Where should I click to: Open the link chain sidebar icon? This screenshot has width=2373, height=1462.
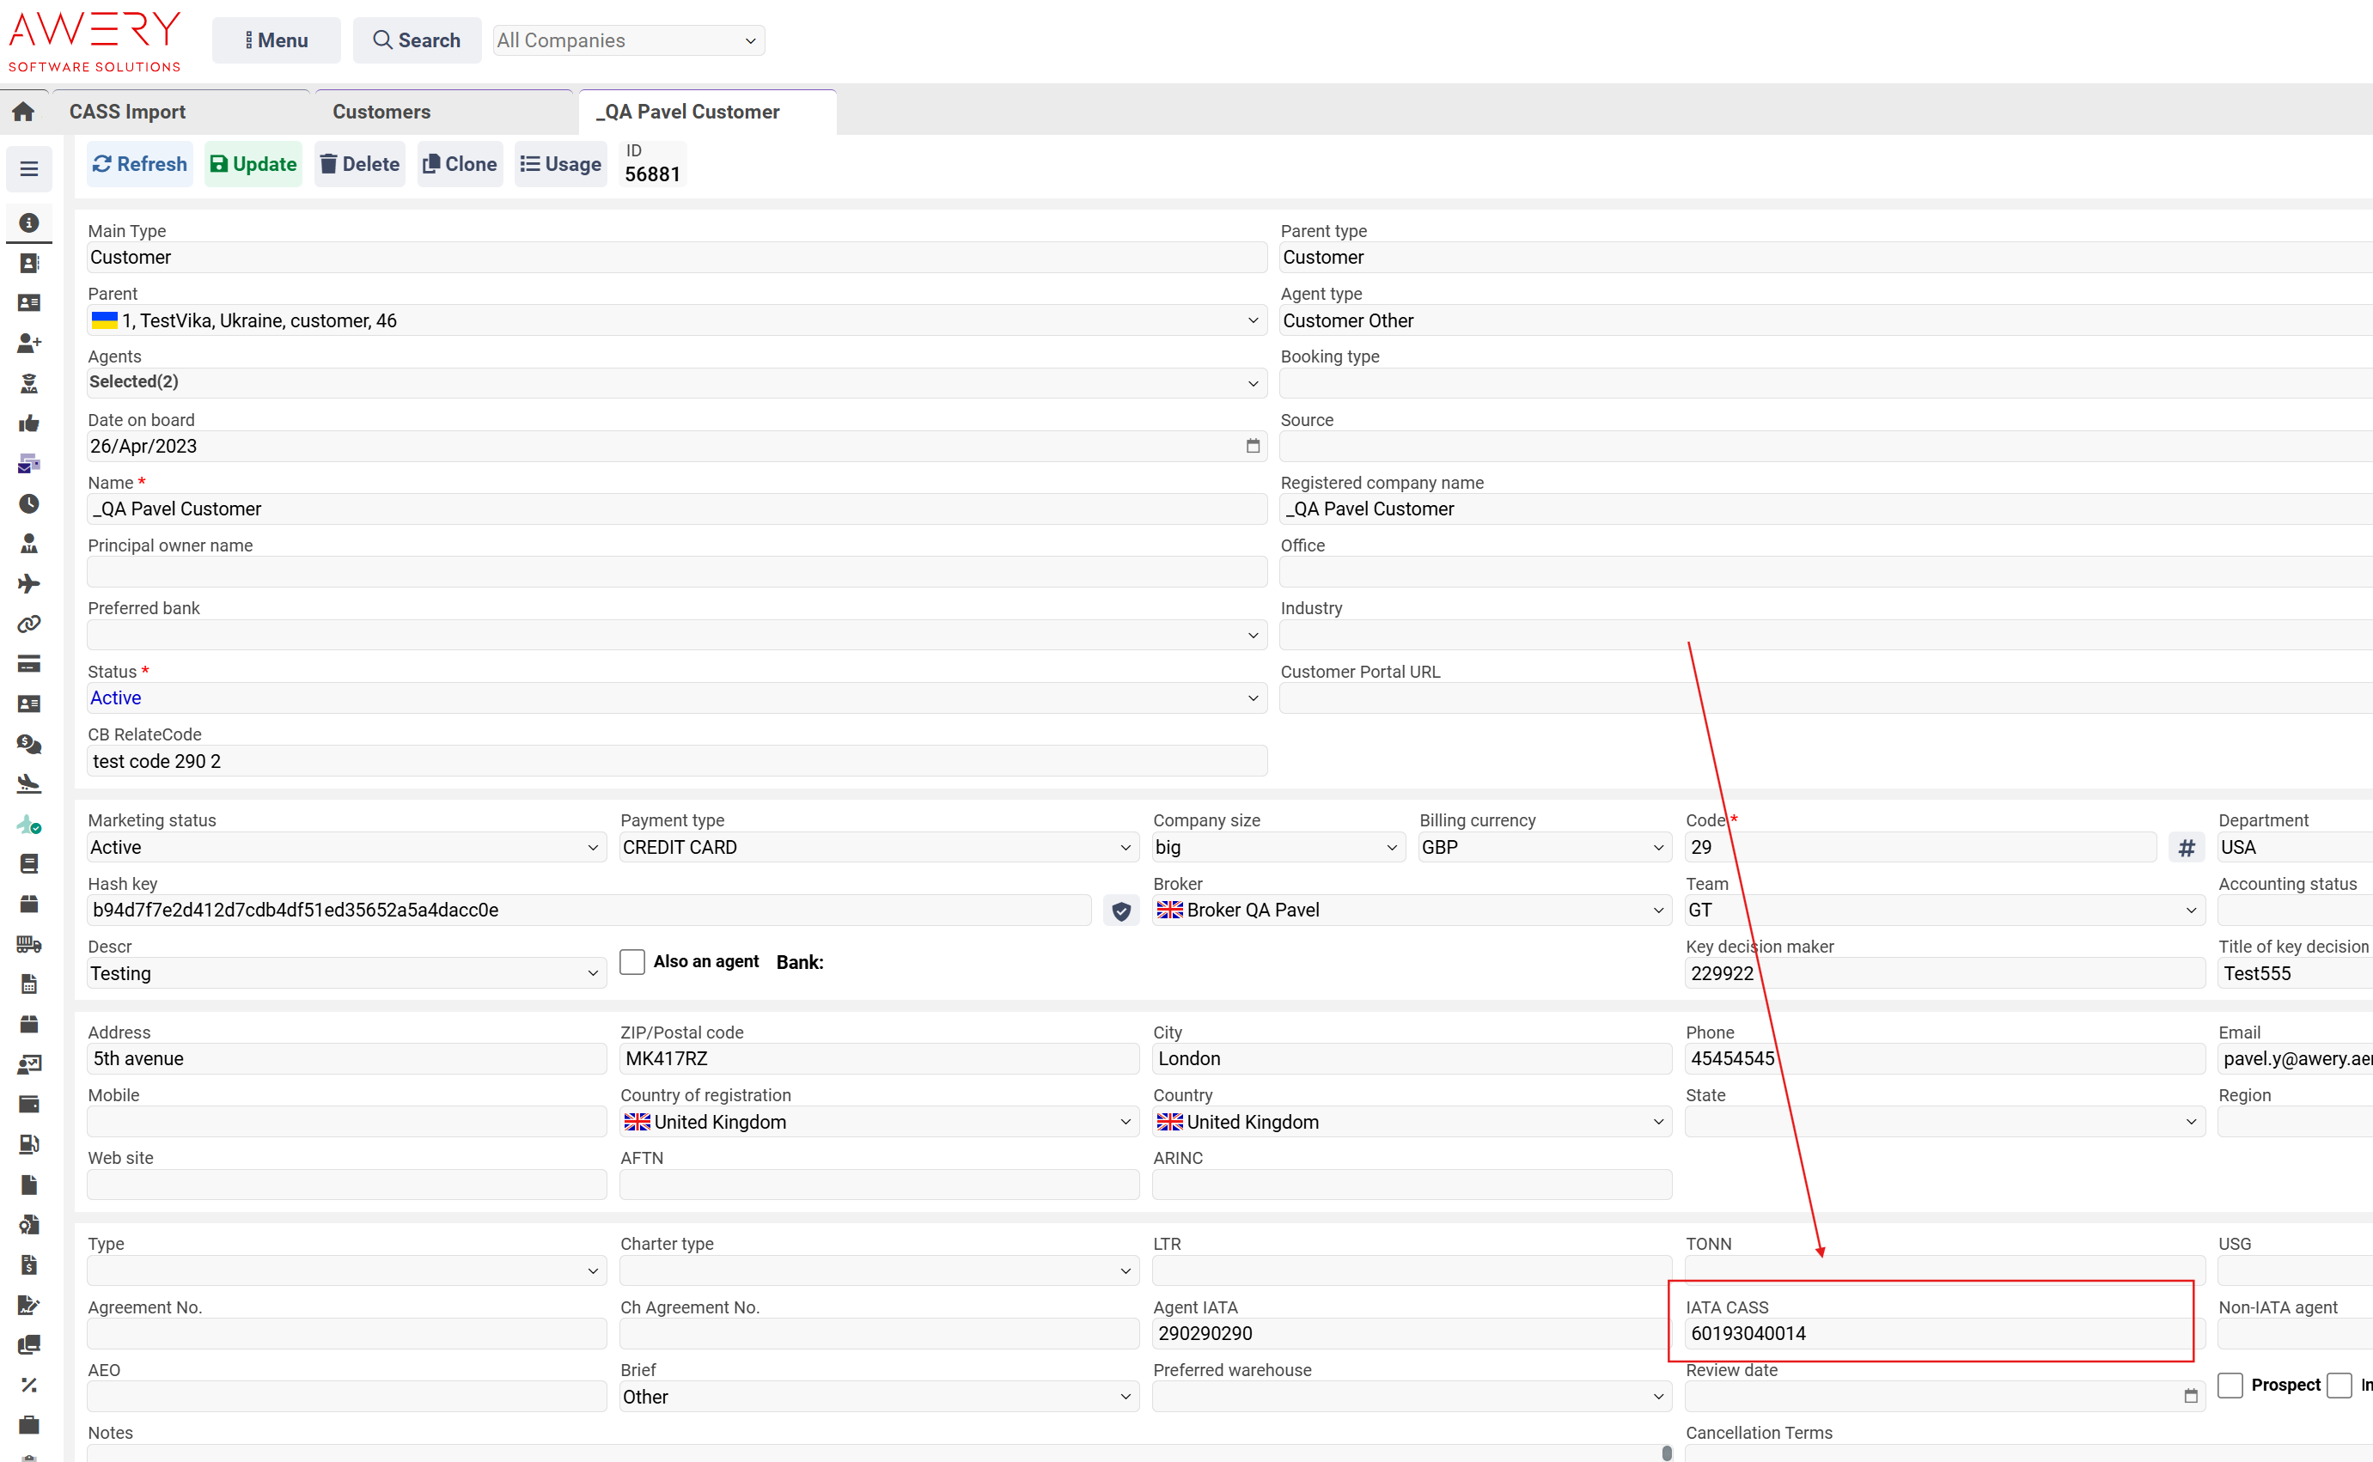click(29, 624)
